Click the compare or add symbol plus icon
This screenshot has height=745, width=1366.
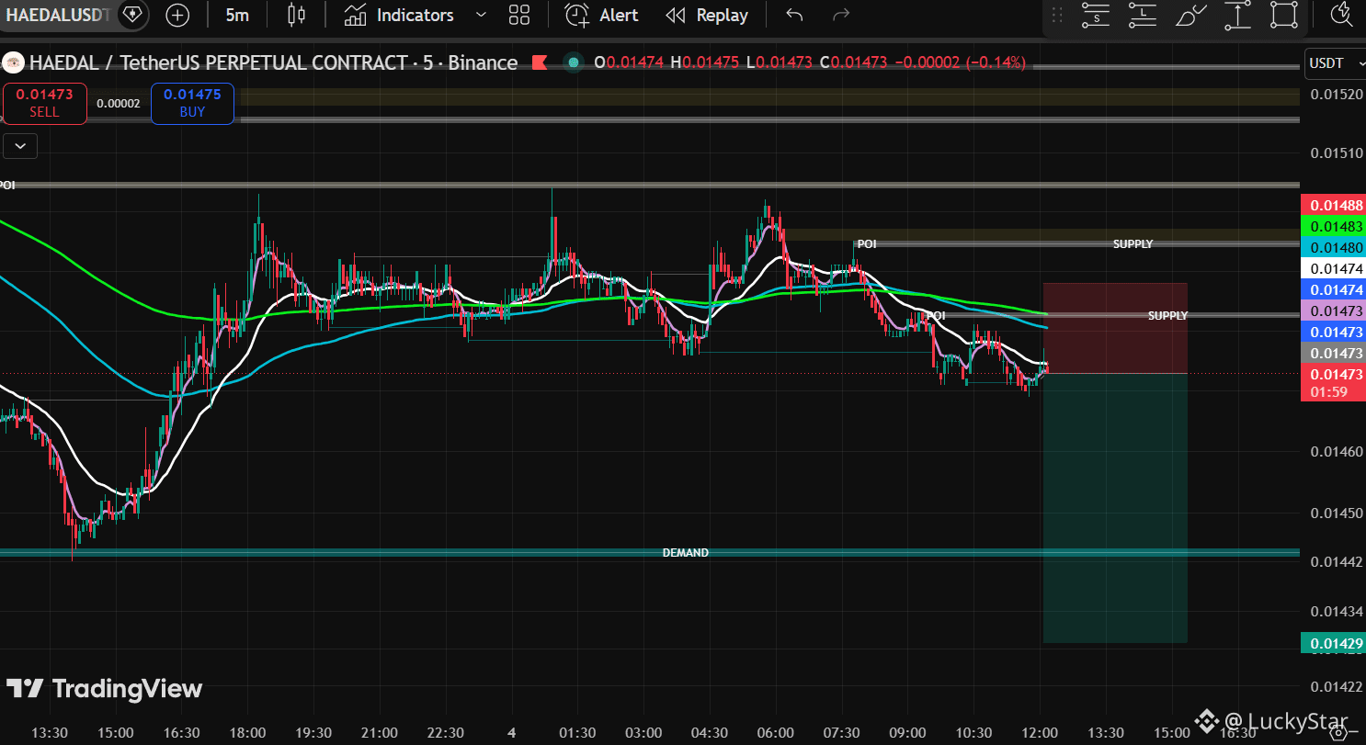click(x=177, y=15)
